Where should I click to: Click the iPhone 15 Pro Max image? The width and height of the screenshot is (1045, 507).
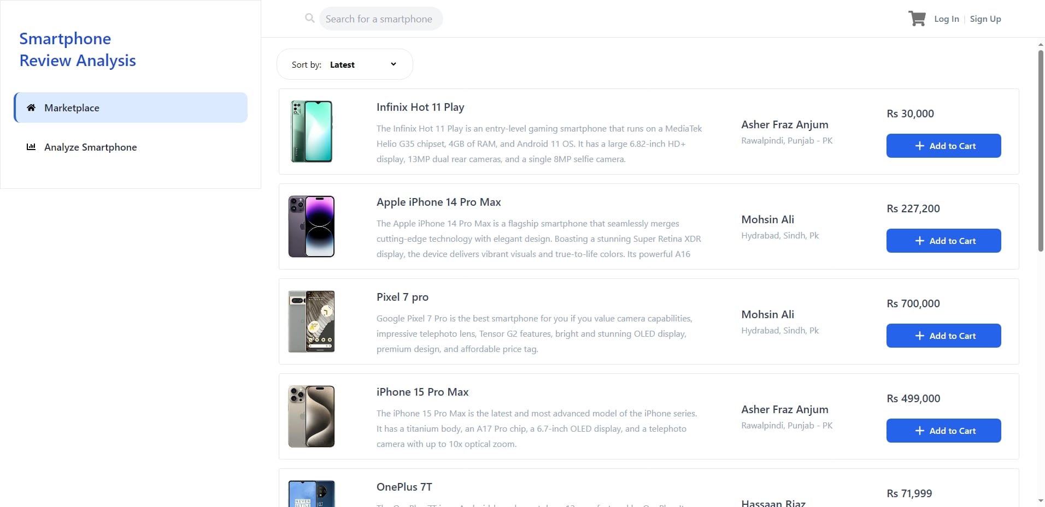(312, 416)
